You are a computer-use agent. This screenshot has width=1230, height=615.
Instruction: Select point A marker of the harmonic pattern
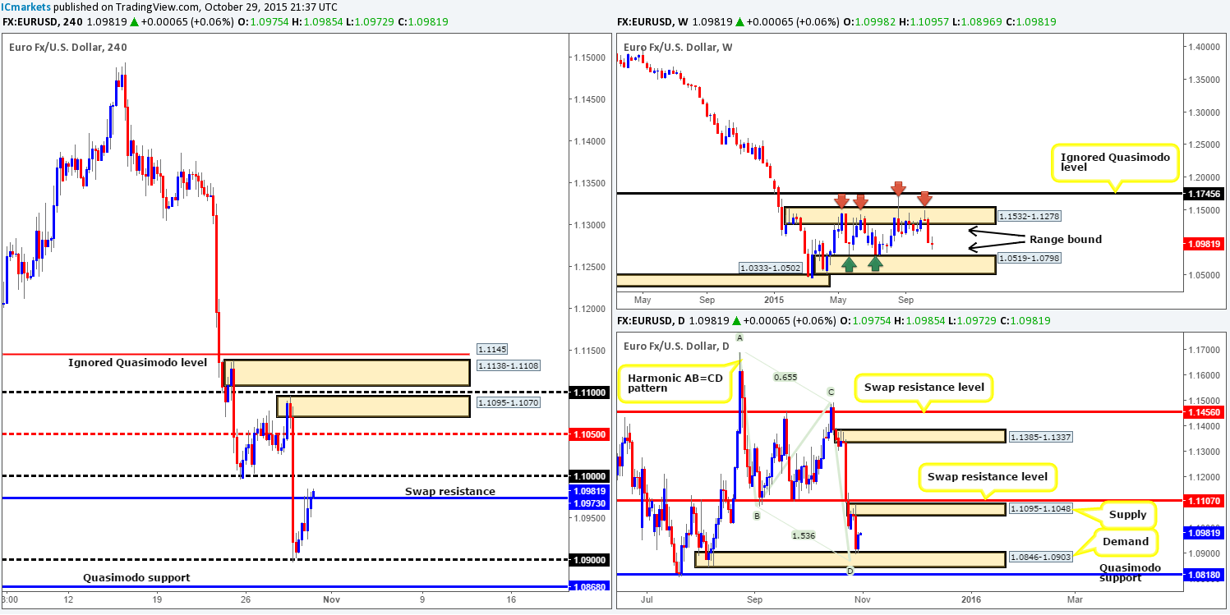739,337
